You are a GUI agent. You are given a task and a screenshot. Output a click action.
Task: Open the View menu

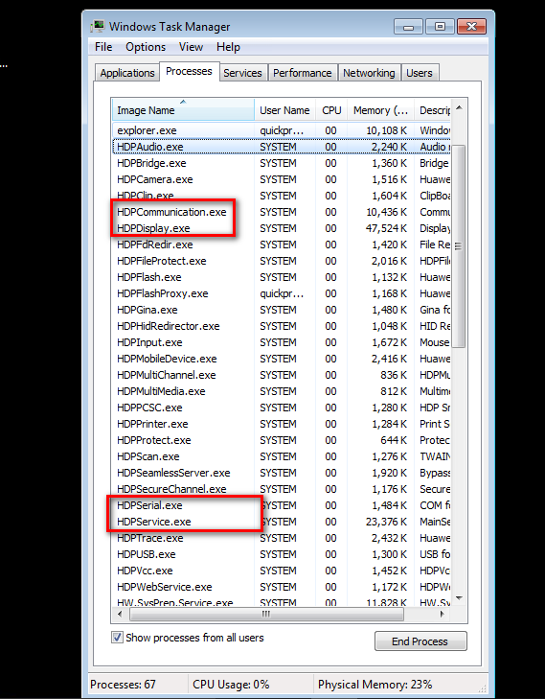(x=191, y=47)
